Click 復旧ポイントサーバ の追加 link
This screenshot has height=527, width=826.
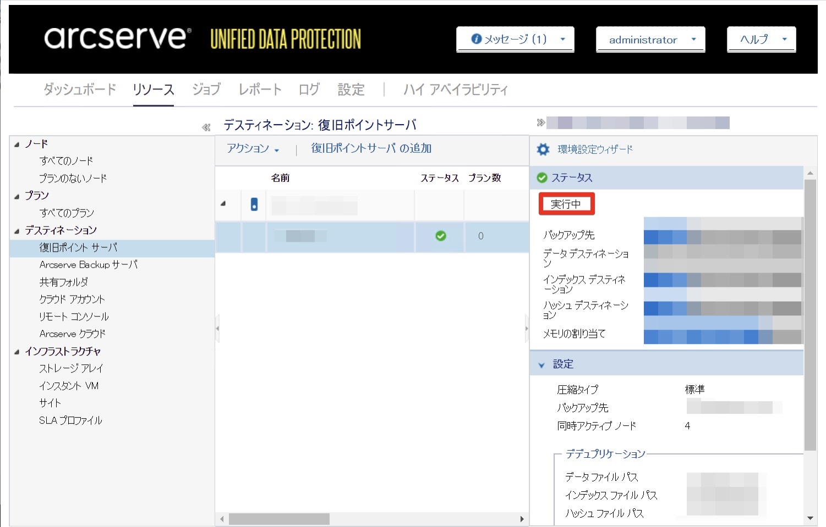click(371, 148)
